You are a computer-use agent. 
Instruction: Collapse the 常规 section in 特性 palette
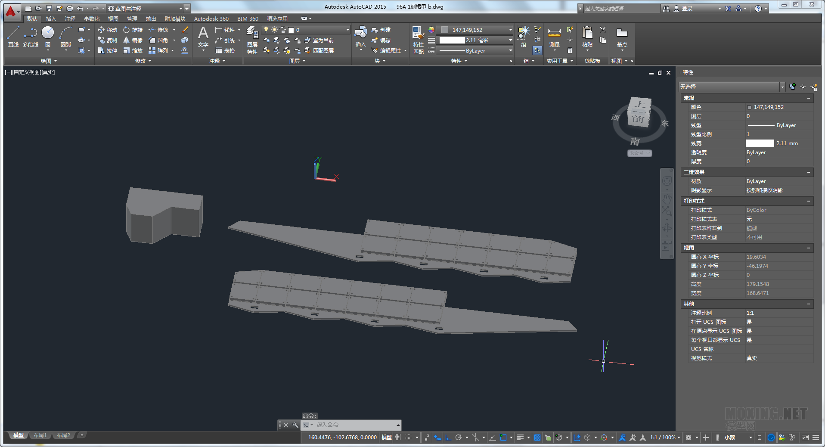809,98
